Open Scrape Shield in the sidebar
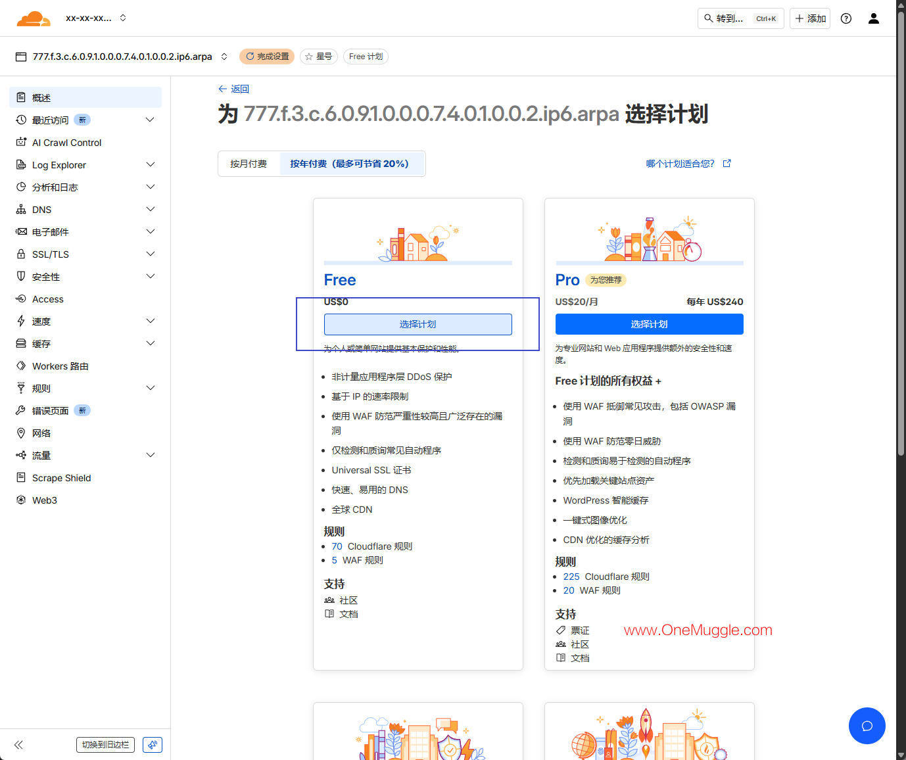 [85, 477]
